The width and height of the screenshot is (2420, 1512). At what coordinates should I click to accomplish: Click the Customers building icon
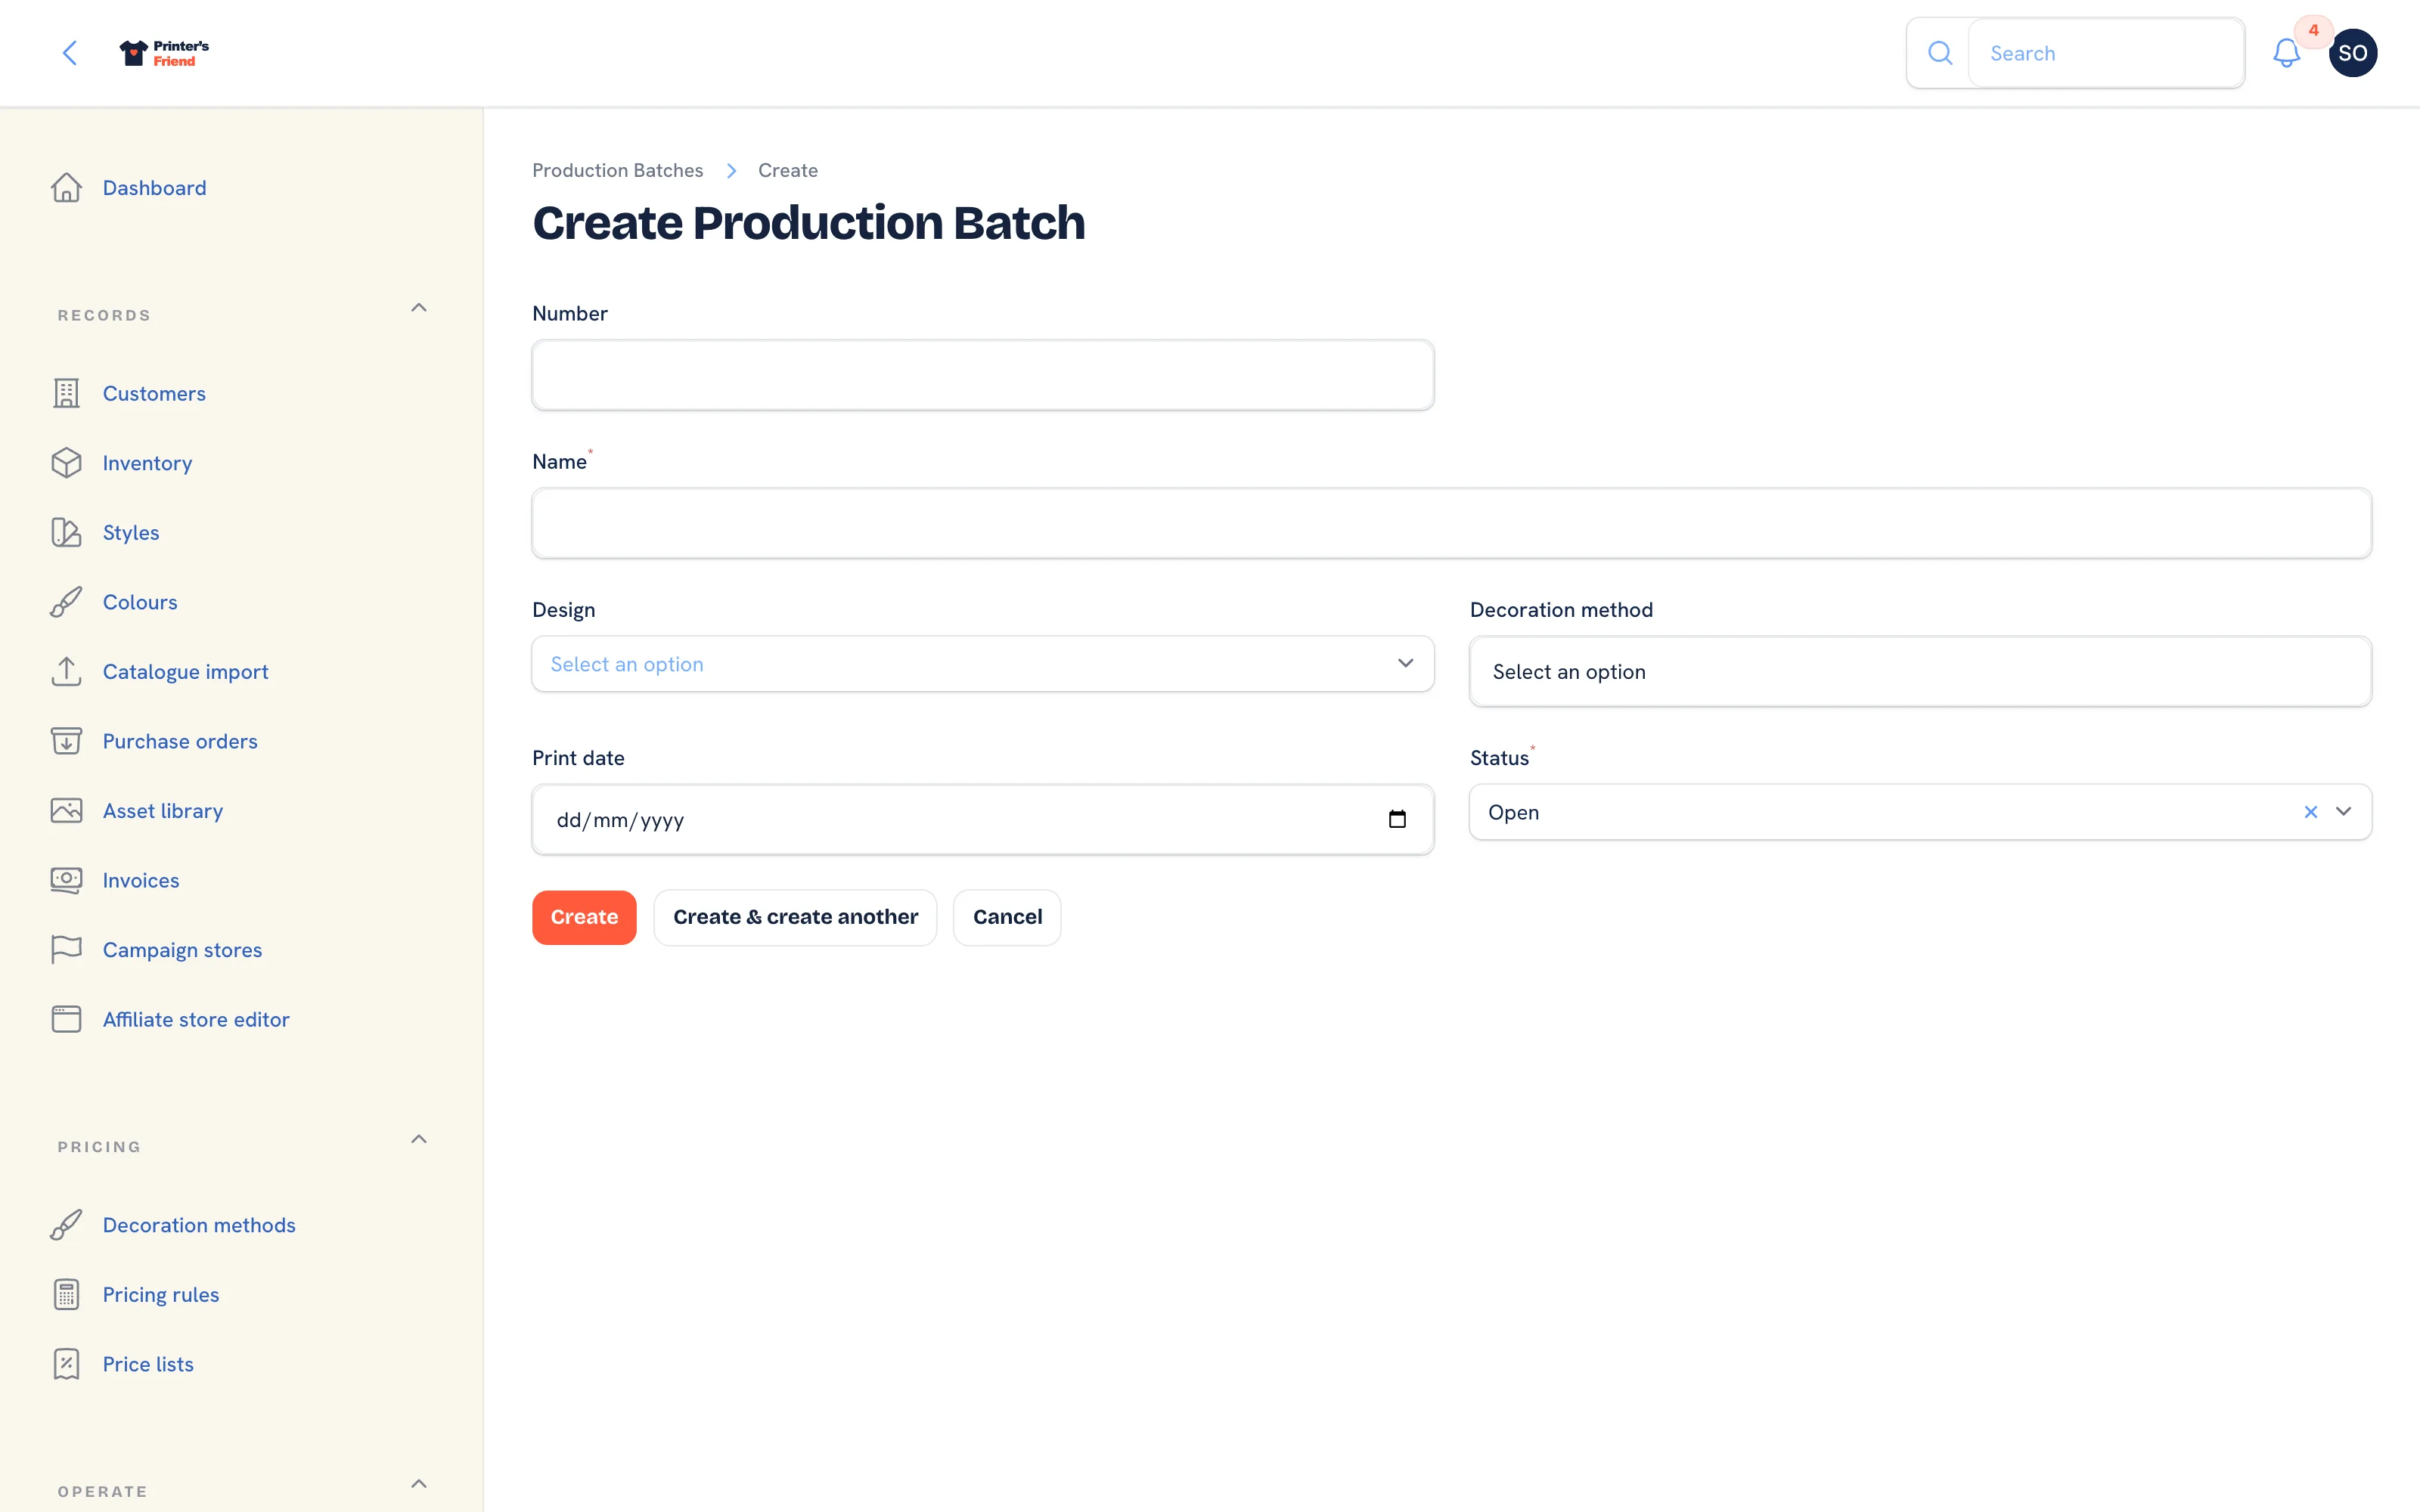pos(66,393)
